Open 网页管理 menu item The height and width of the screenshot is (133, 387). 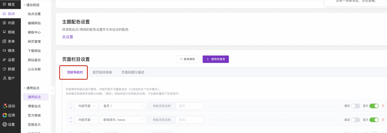34,42
